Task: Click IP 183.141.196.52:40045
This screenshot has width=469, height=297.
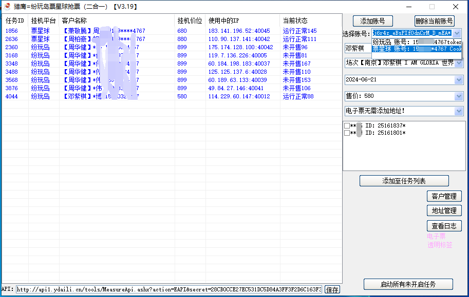Action: (x=239, y=31)
